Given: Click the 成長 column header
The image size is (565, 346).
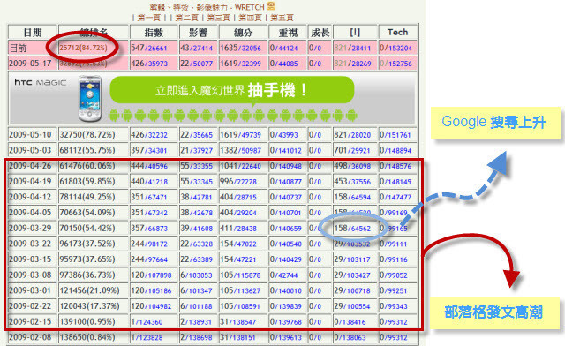Looking at the screenshot, I should (320, 32).
